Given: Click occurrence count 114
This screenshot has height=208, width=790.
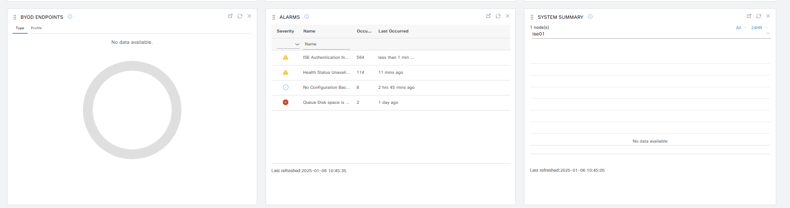Looking at the screenshot, I should 360,73.
